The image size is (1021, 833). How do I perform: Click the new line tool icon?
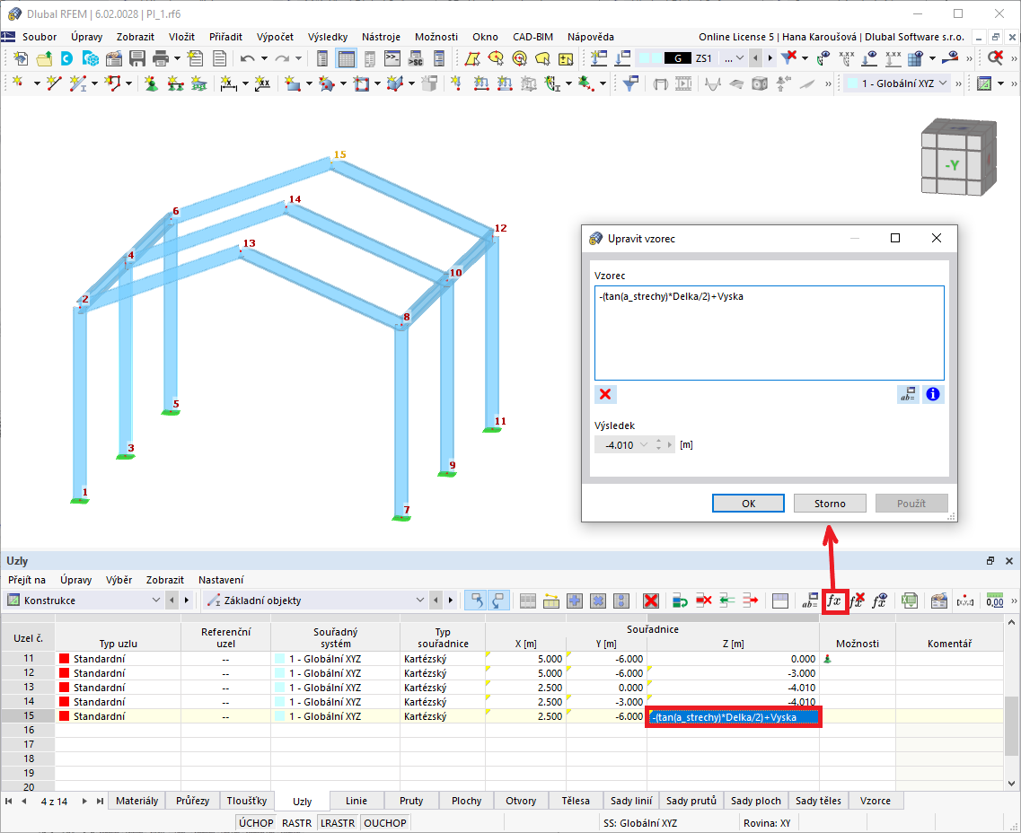pyautogui.click(x=53, y=83)
